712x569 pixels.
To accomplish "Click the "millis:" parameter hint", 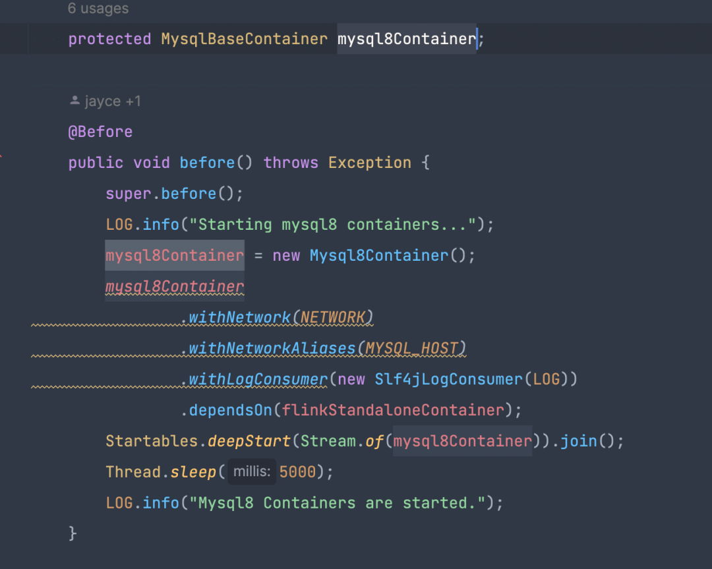I will (251, 472).
